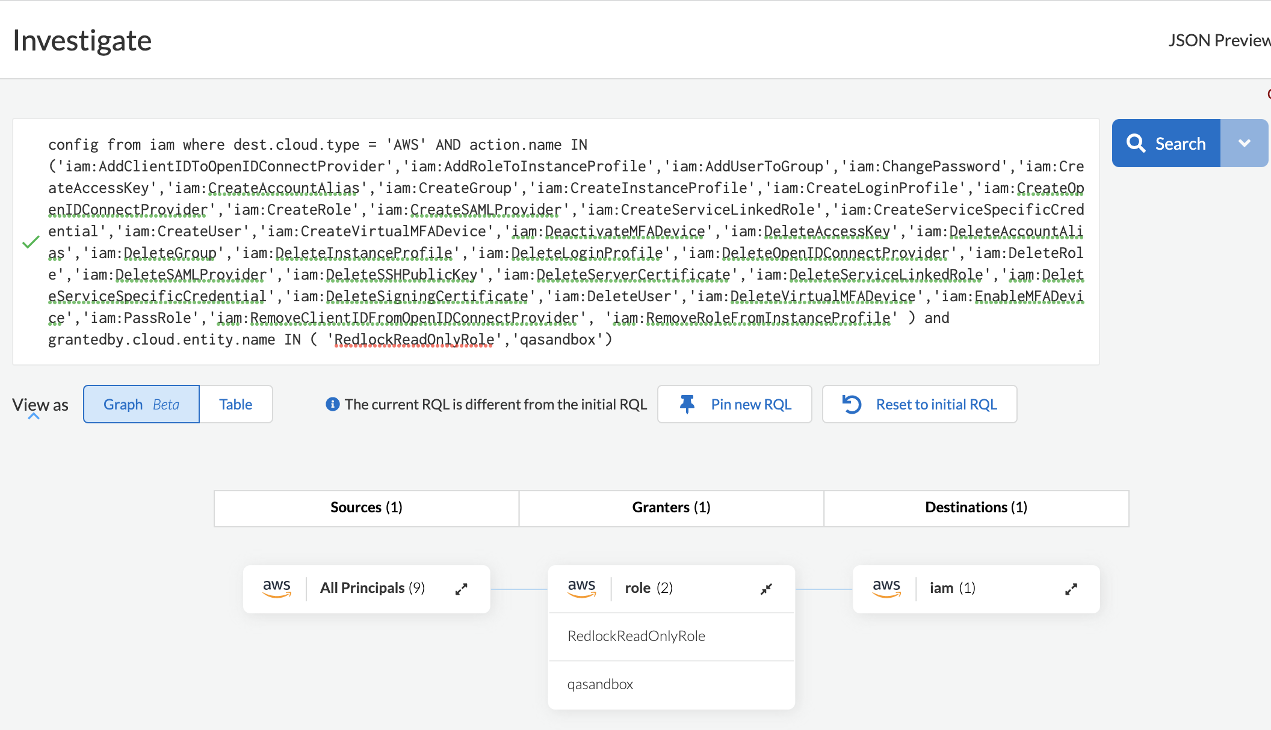Click the info icon next to RQL message
This screenshot has height=730, width=1271.
point(332,404)
